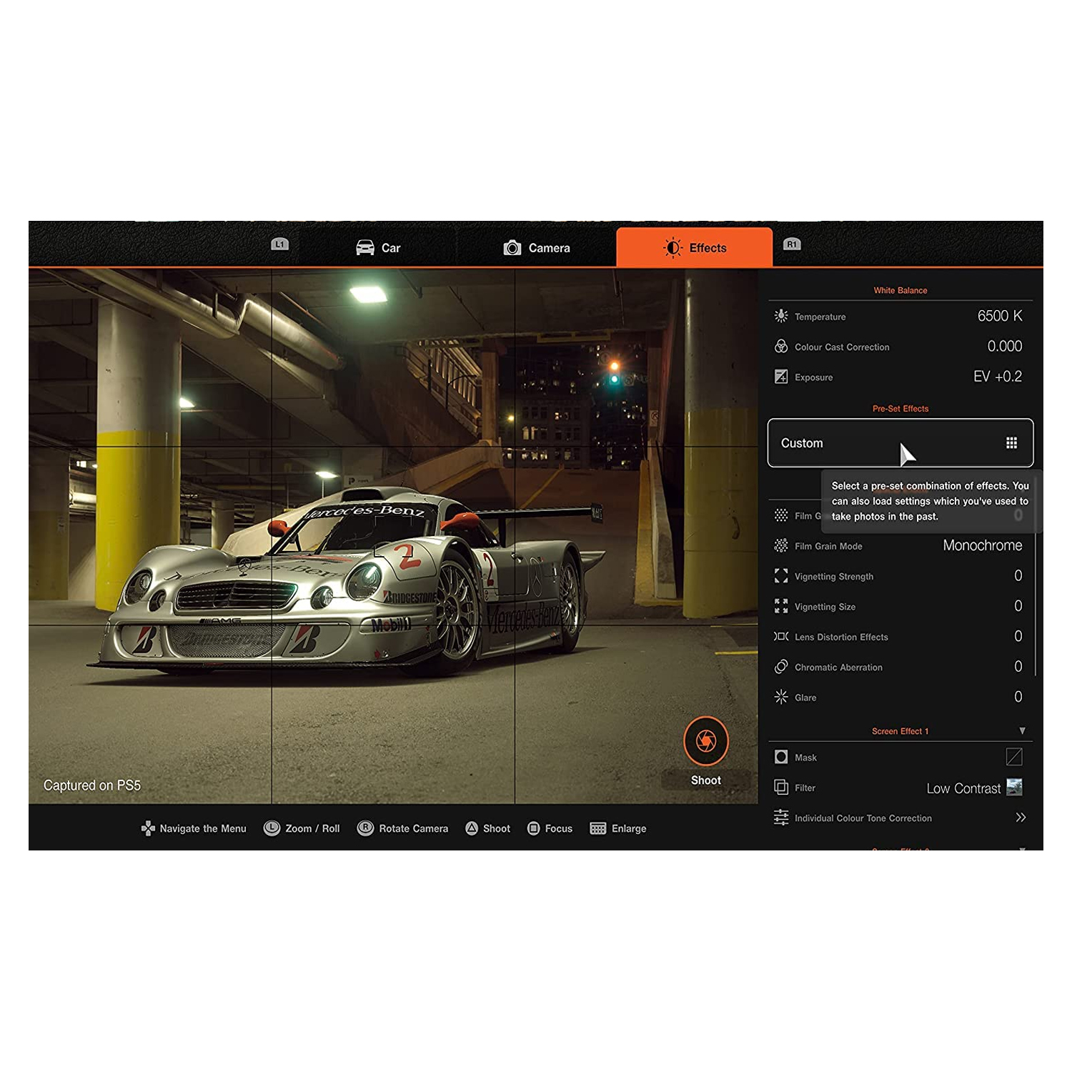Adjust the Vignetting Strength value 0

pos(1018,576)
